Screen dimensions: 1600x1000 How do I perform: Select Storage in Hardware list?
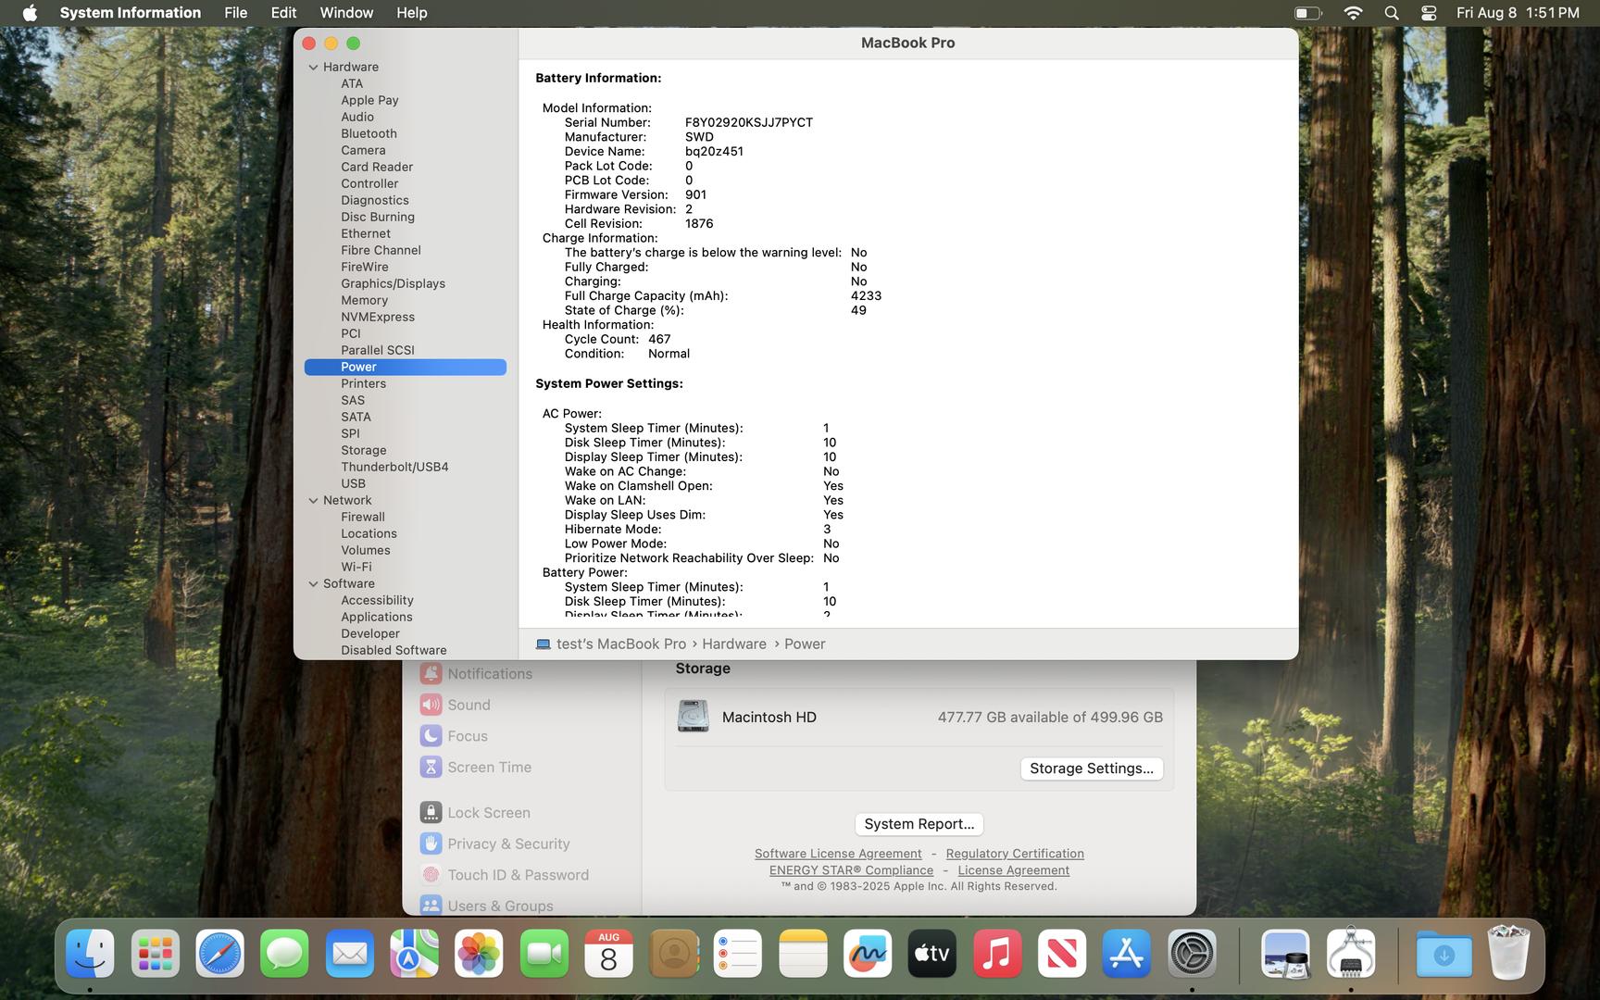pos(364,450)
